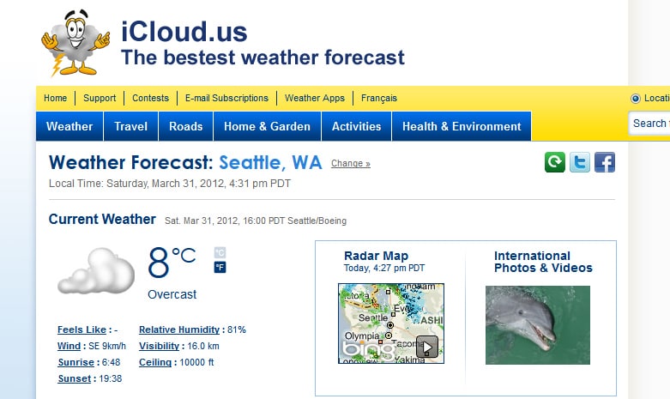Click the green refresh icon

[x=555, y=162]
